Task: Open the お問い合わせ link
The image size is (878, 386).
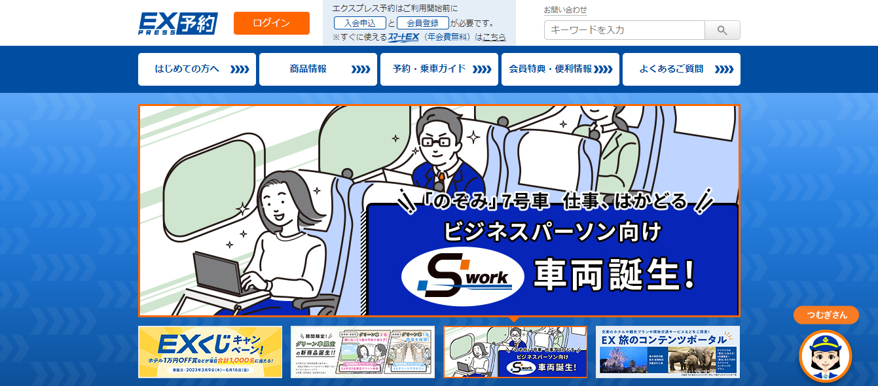Action: [566, 9]
